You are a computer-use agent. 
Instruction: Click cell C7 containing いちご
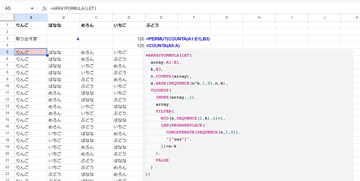pyautogui.click(x=96, y=66)
